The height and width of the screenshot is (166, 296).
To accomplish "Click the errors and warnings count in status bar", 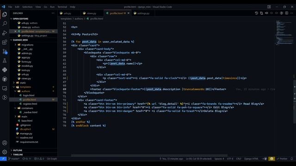I will pos(39,159).
